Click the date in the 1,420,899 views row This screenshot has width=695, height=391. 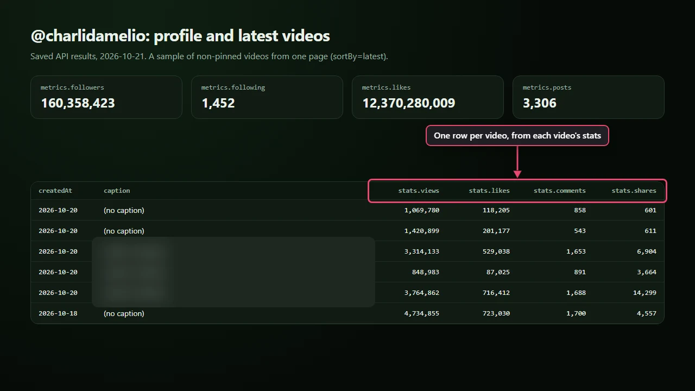click(58, 231)
